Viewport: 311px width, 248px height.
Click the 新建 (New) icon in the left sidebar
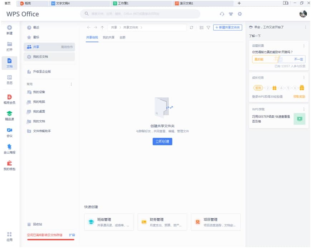(x=9, y=28)
